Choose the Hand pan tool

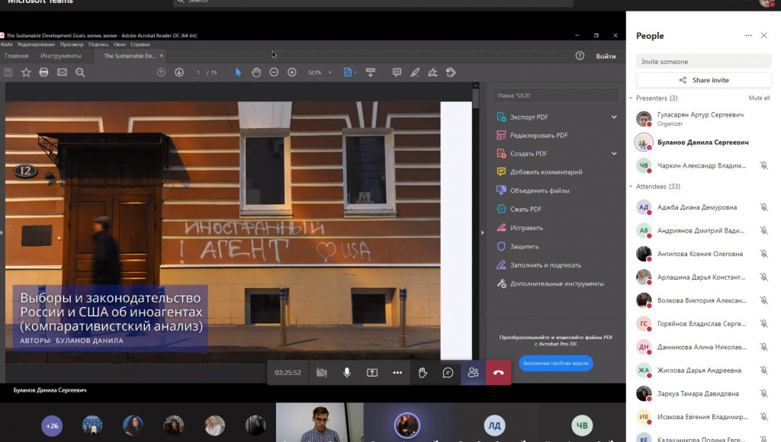click(x=256, y=72)
